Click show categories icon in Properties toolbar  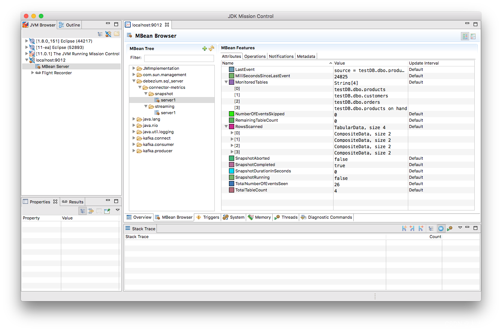pyautogui.click(x=83, y=211)
